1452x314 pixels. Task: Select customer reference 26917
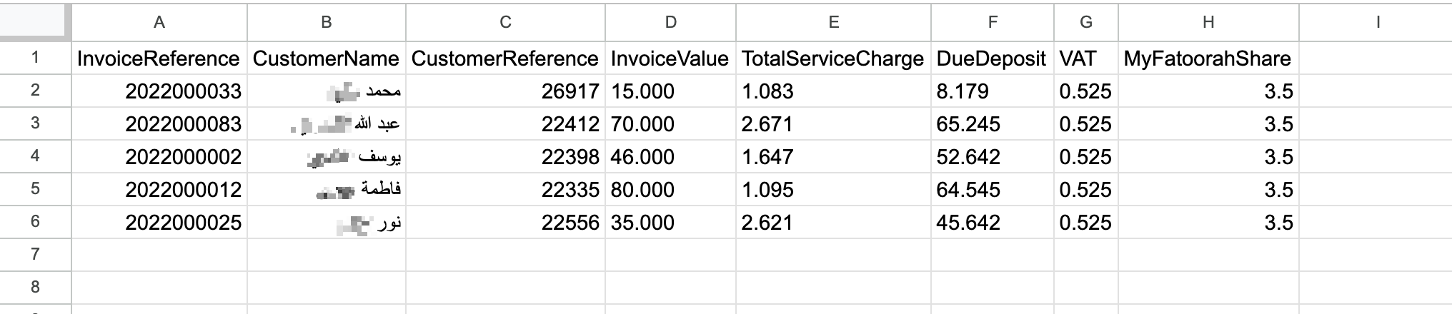(505, 91)
